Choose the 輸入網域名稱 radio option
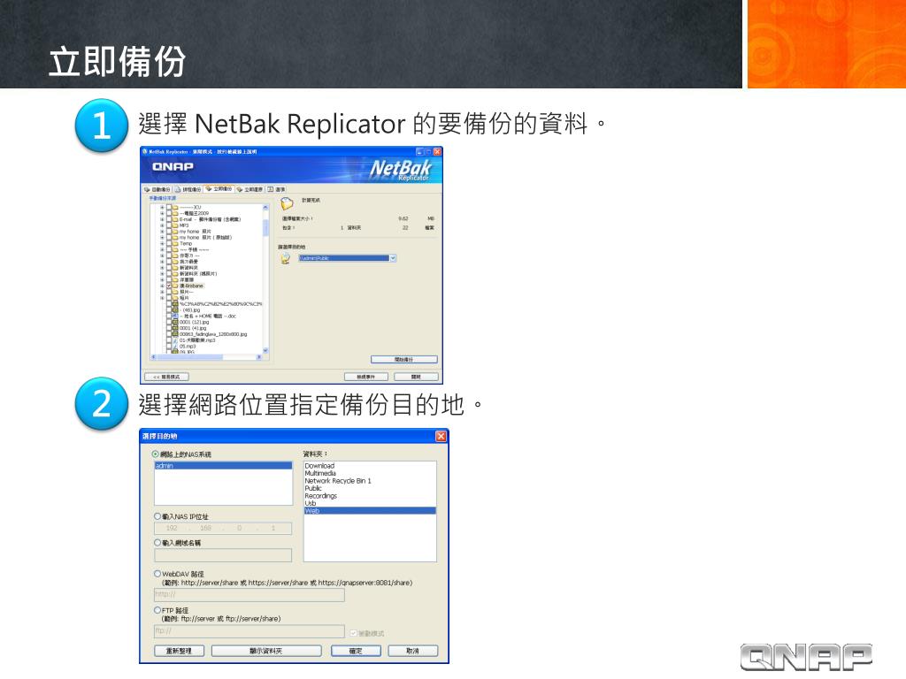The width and height of the screenshot is (906, 679). tap(157, 543)
